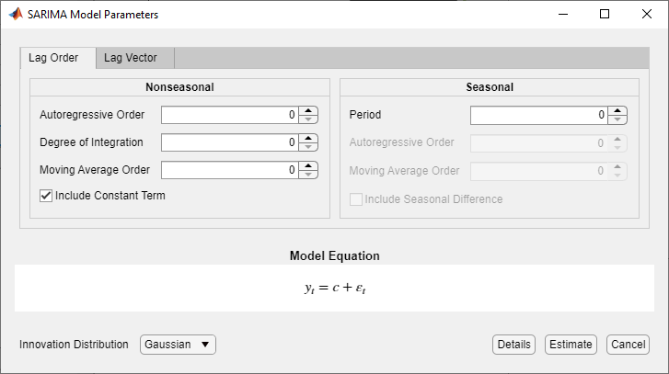Increment Degree of Integration spinner up
669x374 pixels.
[x=308, y=138]
